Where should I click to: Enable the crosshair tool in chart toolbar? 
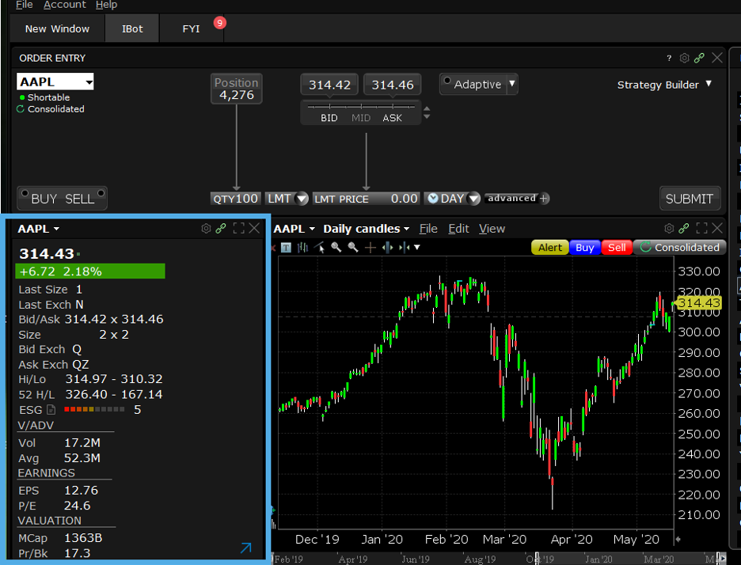tap(370, 248)
